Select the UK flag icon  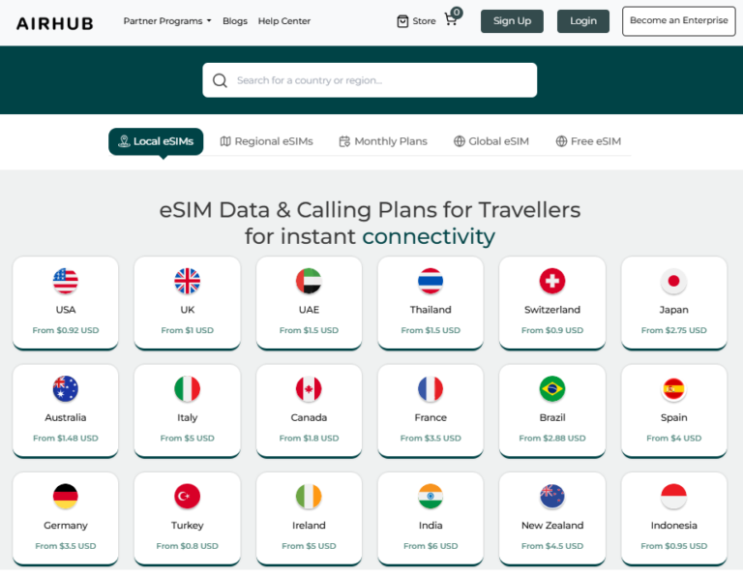point(187,281)
